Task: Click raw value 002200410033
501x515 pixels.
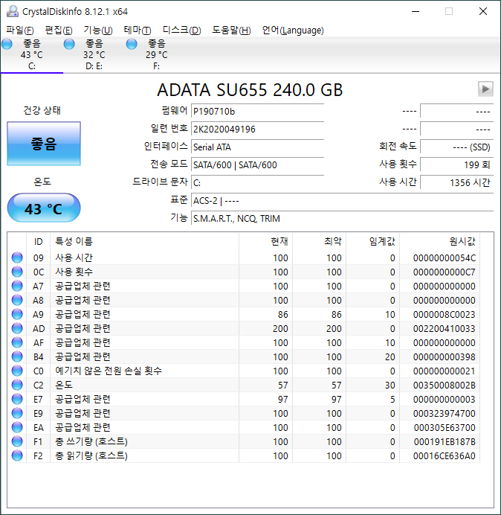Action: pyautogui.click(x=445, y=328)
